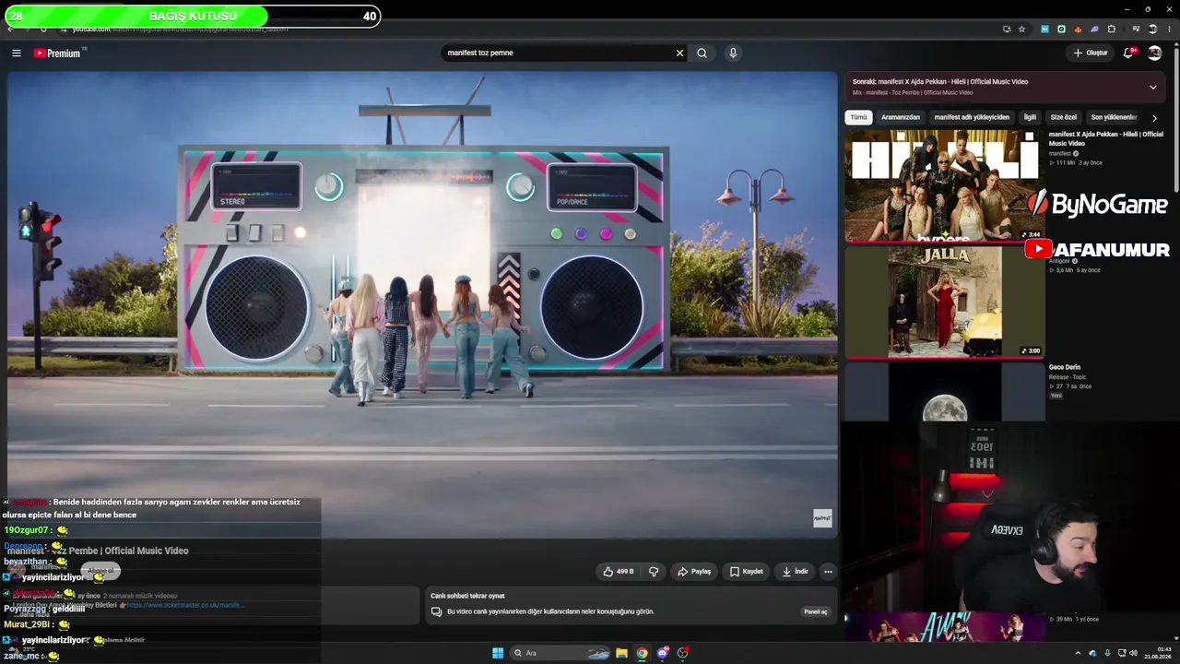Click the Windows taskbar search box
Viewport: 1180px width, 664px height.
point(561,653)
